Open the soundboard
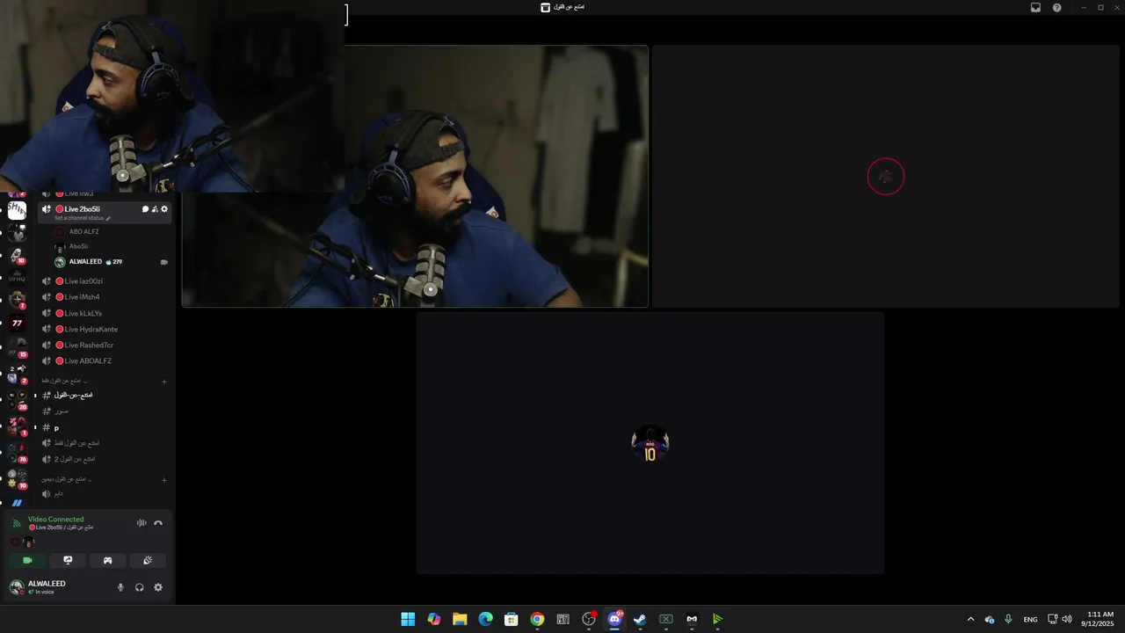1125x633 pixels. 148,560
